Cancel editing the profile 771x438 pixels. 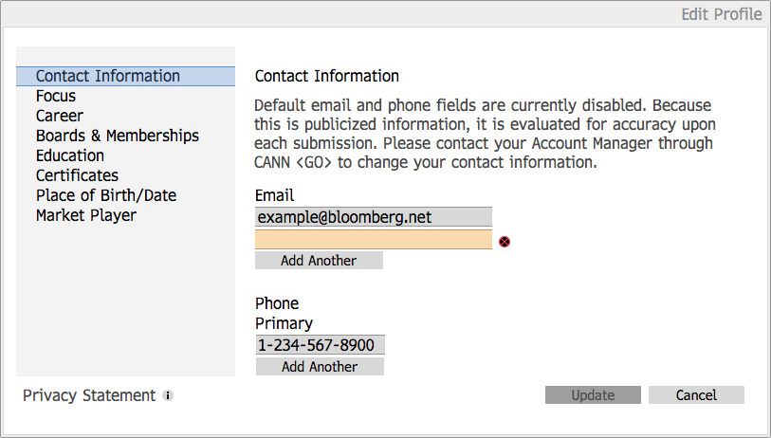[696, 395]
